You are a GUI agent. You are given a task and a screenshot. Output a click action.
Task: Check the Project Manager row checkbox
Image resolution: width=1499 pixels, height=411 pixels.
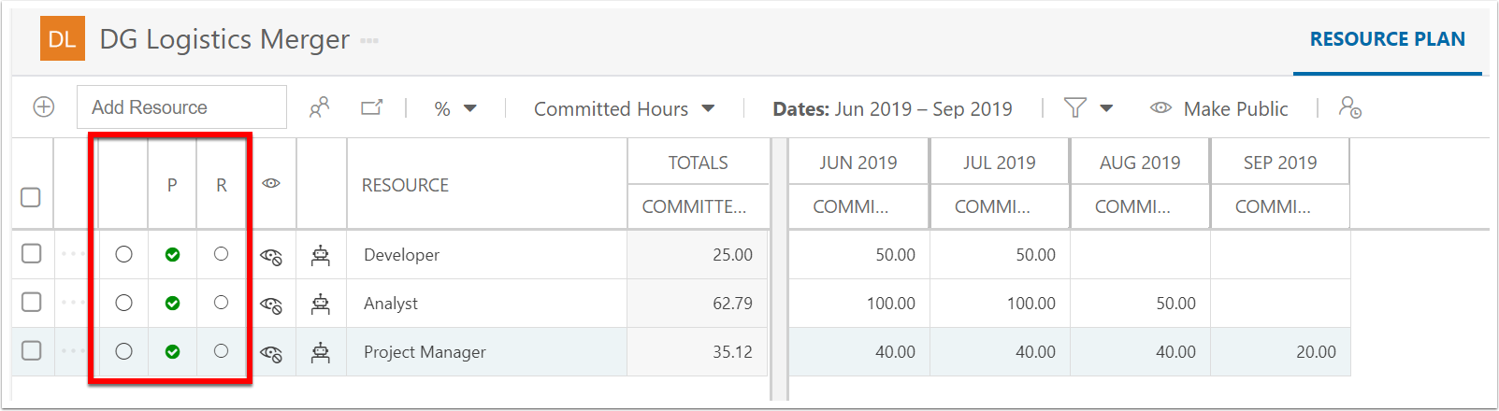pos(32,351)
